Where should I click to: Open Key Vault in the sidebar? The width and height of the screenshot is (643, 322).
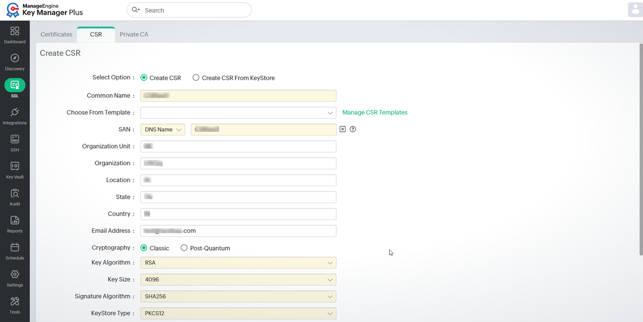(x=15, y=170)
